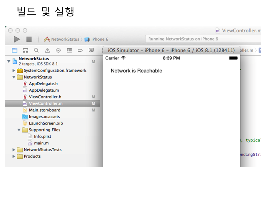Open the Find navigator magnifier icon
Screen dimensions: 266x200
coord(36,50)
